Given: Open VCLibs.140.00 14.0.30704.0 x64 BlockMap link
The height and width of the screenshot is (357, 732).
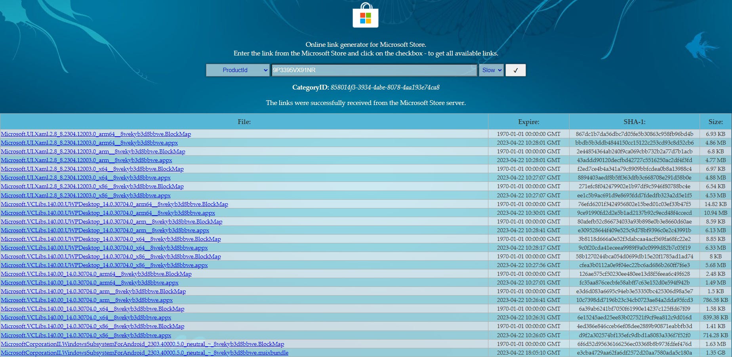Looking at the screenshot, I should click(93, 309).
